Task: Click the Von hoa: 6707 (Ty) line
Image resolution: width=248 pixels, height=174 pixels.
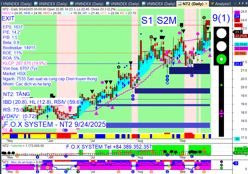Action: point(20,68)
